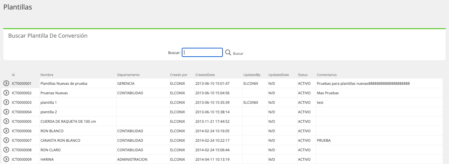Select the ICT0000001 id cell
The height and width of the screenshot is (164, 449).
pos(25,83)
